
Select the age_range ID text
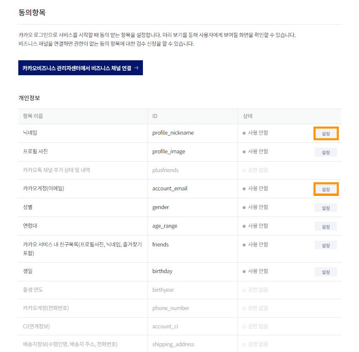pos(165,226)
